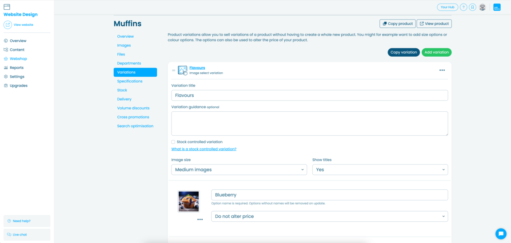Open 'What is a stock controlled variation?' link
Screen dimensions: 511x243
[x=204, y=149]
